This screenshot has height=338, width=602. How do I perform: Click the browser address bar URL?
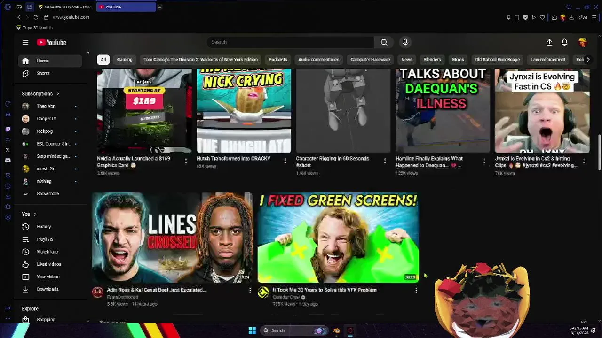pyautogui.click(x=71, y=17)
